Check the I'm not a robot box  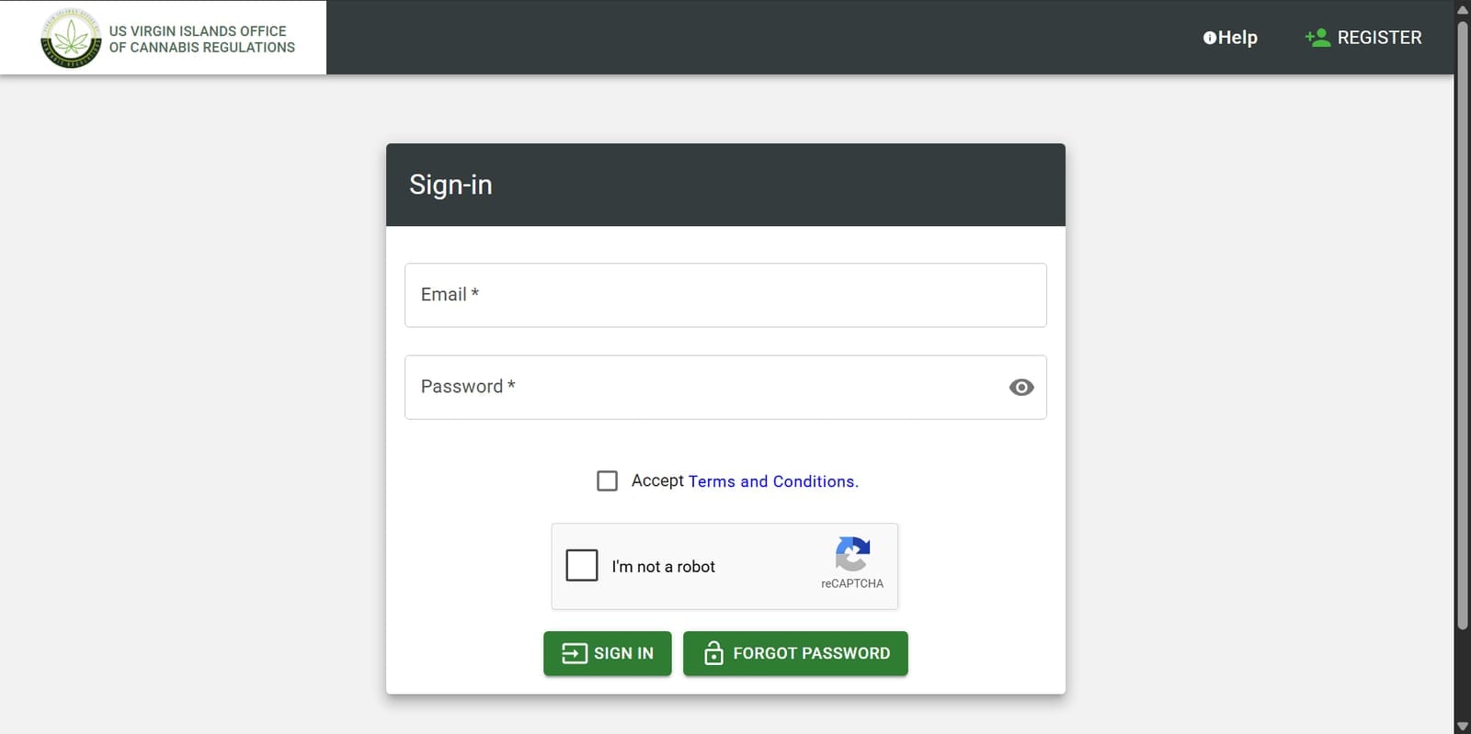[580, 566]
